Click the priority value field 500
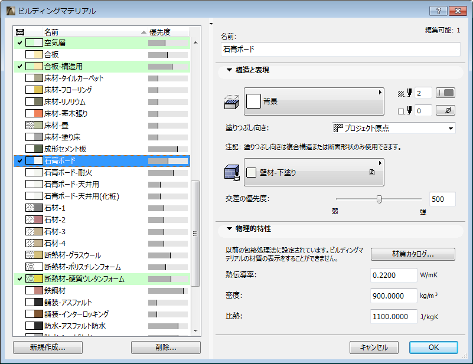 [x=442, y=199]
